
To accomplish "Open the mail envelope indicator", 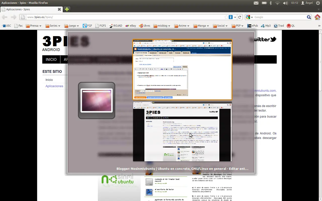I will (256, 3).
